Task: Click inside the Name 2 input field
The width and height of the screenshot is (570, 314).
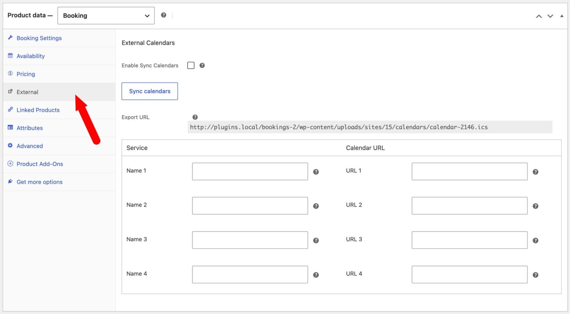Action: (250, 205)
